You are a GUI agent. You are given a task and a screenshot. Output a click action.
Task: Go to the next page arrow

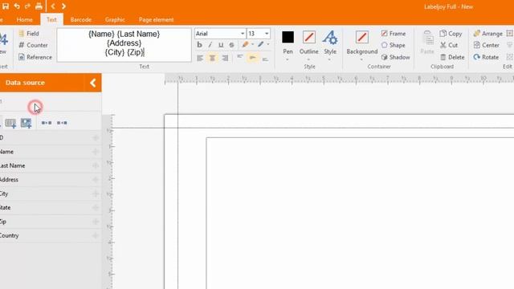pos(63,6)
